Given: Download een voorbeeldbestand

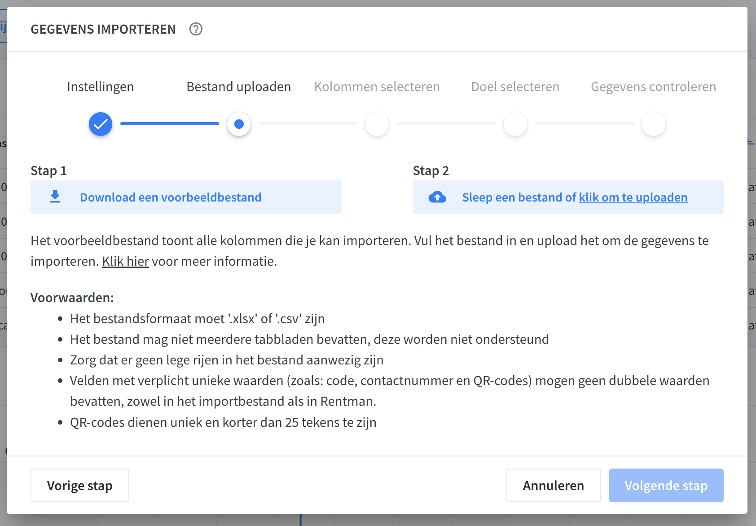Looking at the screenshot, I should coord(186,197).
